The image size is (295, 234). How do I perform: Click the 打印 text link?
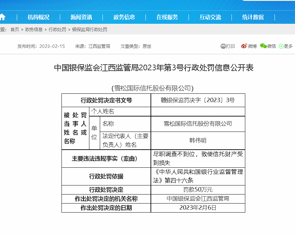point(230,46)
